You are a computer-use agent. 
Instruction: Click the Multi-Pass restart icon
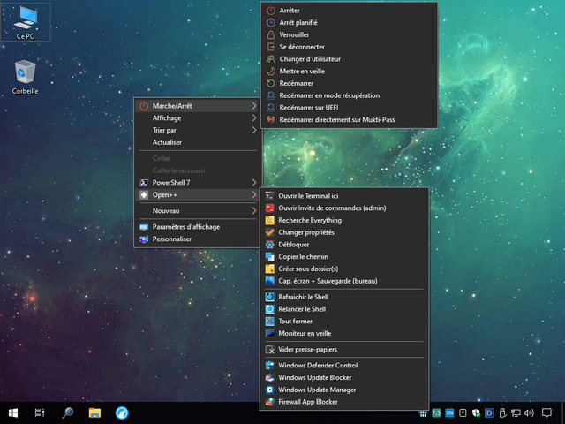[271, 120]
